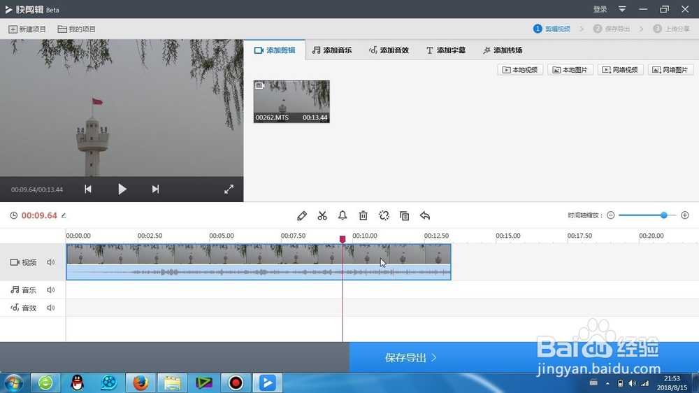Select the 00262.MTS clip thumbnail

point(291,101)
